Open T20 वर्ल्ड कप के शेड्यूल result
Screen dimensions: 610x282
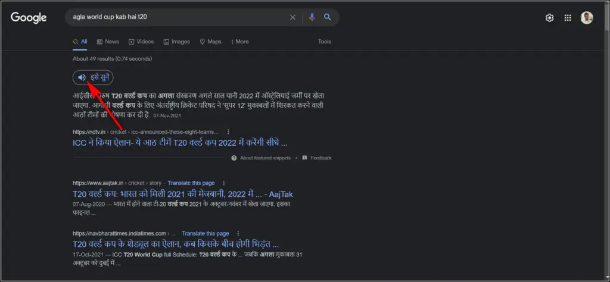coord(176,245)
